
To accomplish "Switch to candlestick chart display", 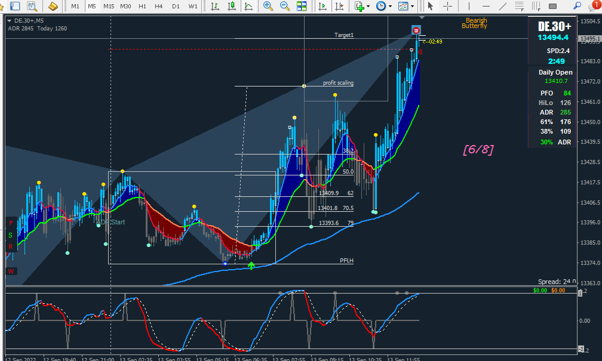I will point(232,6).
